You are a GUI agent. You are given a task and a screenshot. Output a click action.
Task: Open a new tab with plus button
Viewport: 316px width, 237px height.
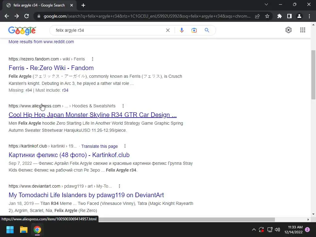point(83,6)
